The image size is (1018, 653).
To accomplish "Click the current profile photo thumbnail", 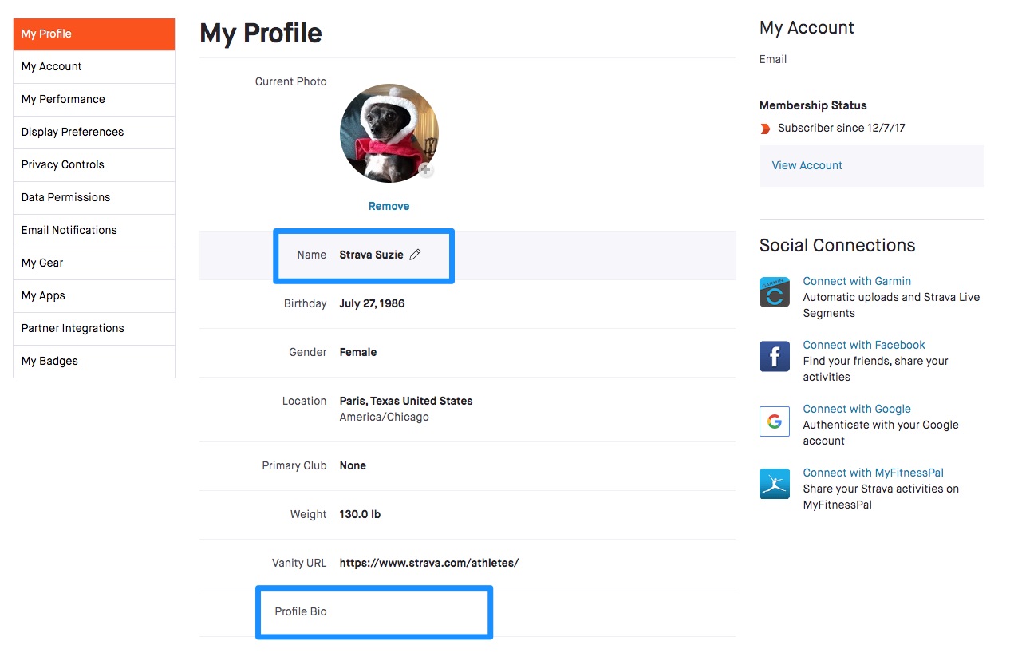I will point(389,133).
